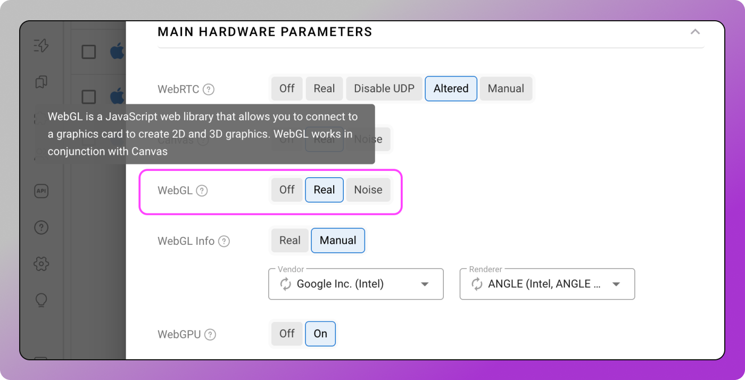This screenshot has width=745, height=380.
Task: Click the WebGL help question mark icon
Action: [202, 191]
